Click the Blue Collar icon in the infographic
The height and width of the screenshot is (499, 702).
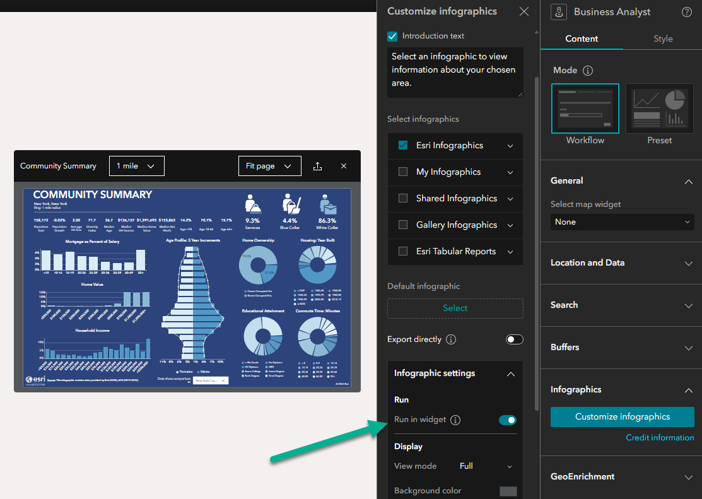point(291,204)
